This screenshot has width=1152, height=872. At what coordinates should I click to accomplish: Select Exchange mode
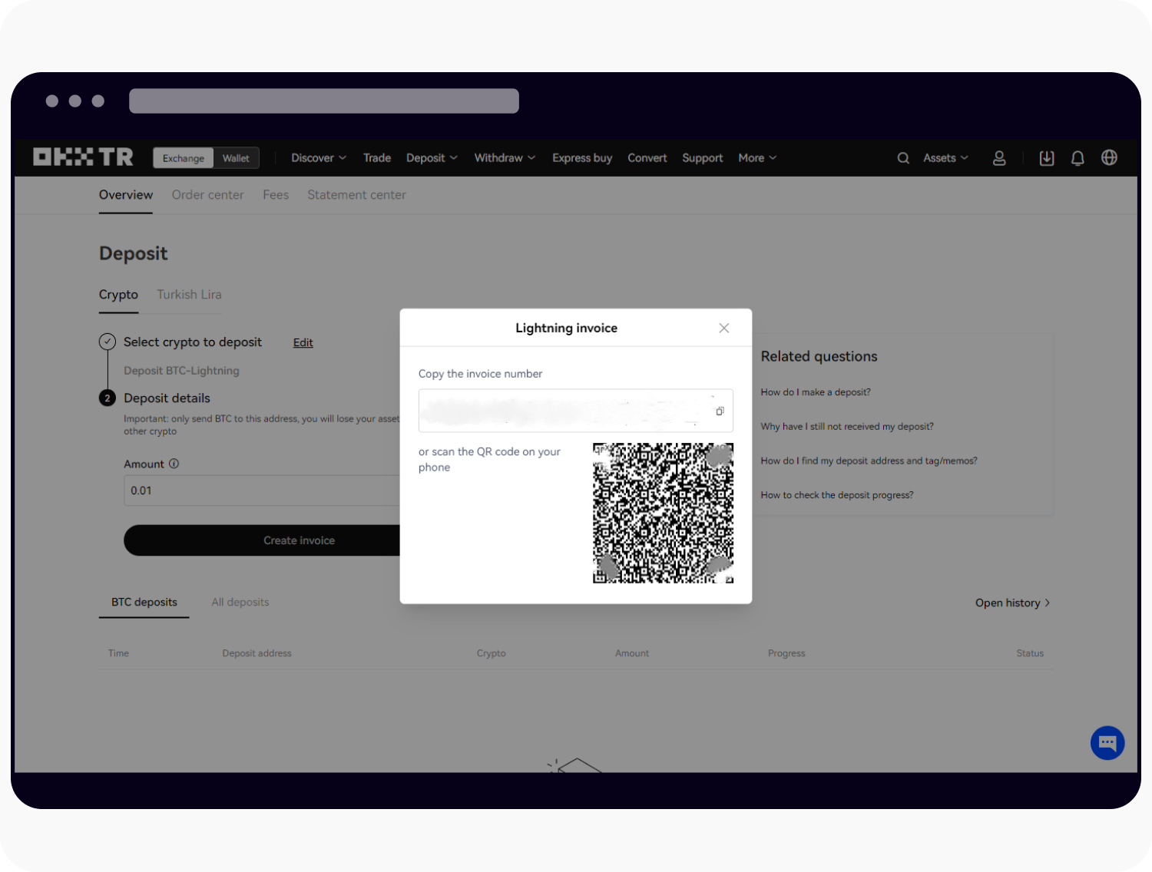[x=183, y=157]
